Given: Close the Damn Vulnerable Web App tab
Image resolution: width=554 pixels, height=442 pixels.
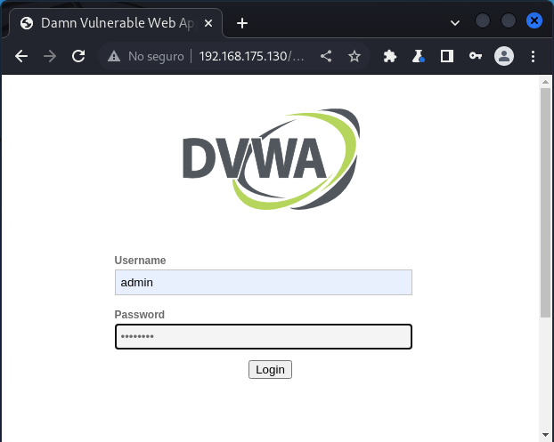Looking at the screenshot, I should click(x=208, y=23).
